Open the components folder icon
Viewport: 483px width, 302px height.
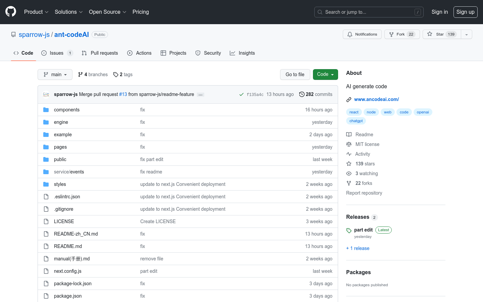coord(46,110)
